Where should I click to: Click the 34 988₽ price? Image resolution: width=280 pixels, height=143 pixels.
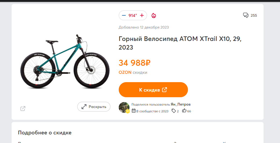click(134, 63)
